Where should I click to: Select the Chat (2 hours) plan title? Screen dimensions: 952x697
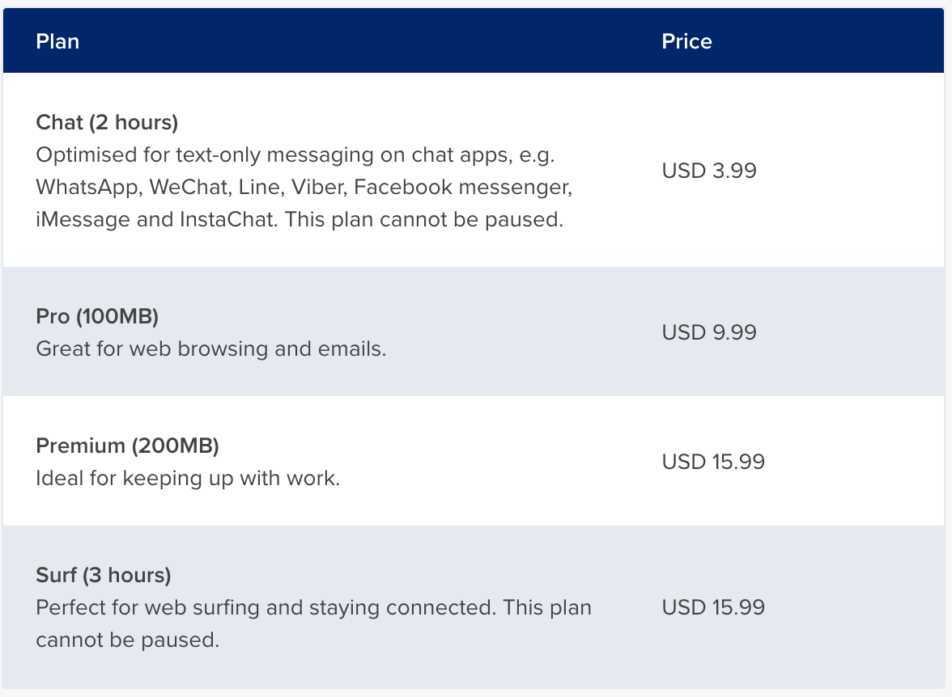(107, 122)
